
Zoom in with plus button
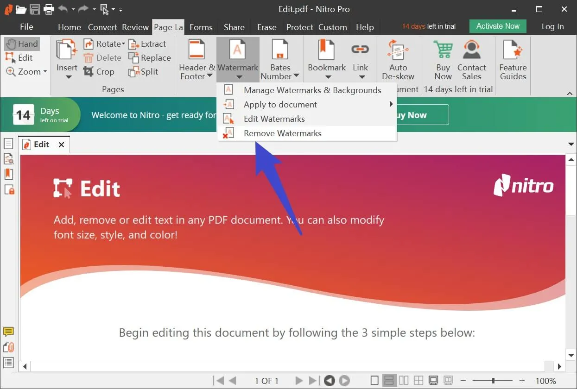522,381
